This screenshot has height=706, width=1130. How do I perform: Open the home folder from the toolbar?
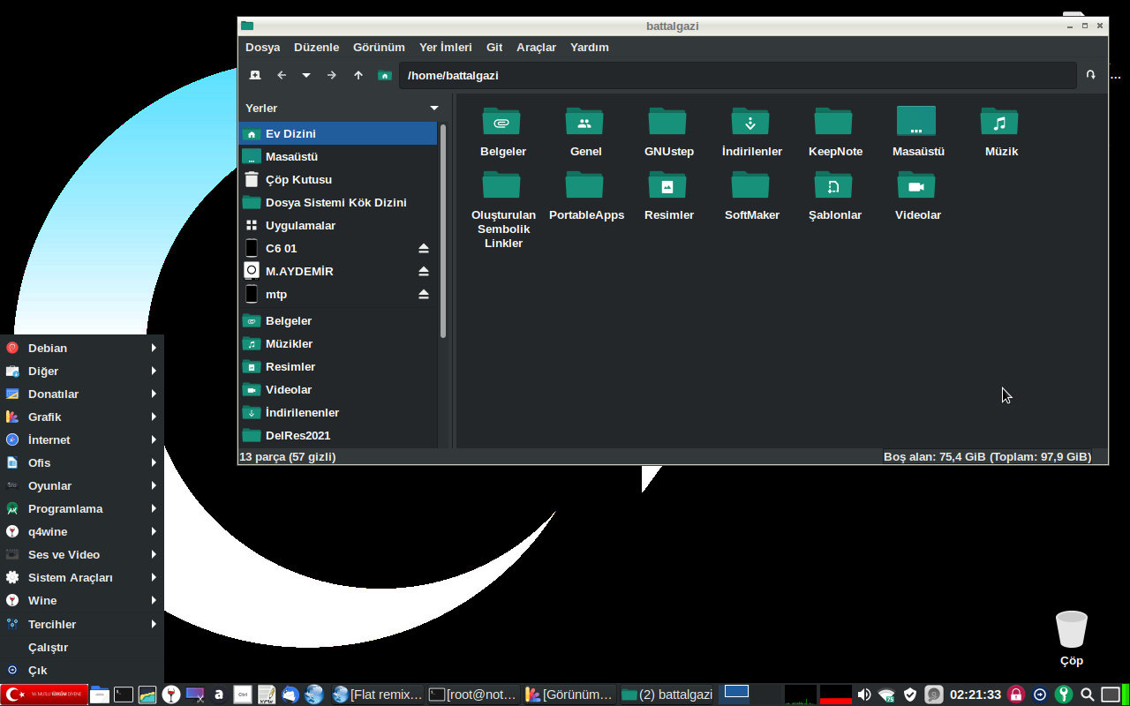(385, 75)
